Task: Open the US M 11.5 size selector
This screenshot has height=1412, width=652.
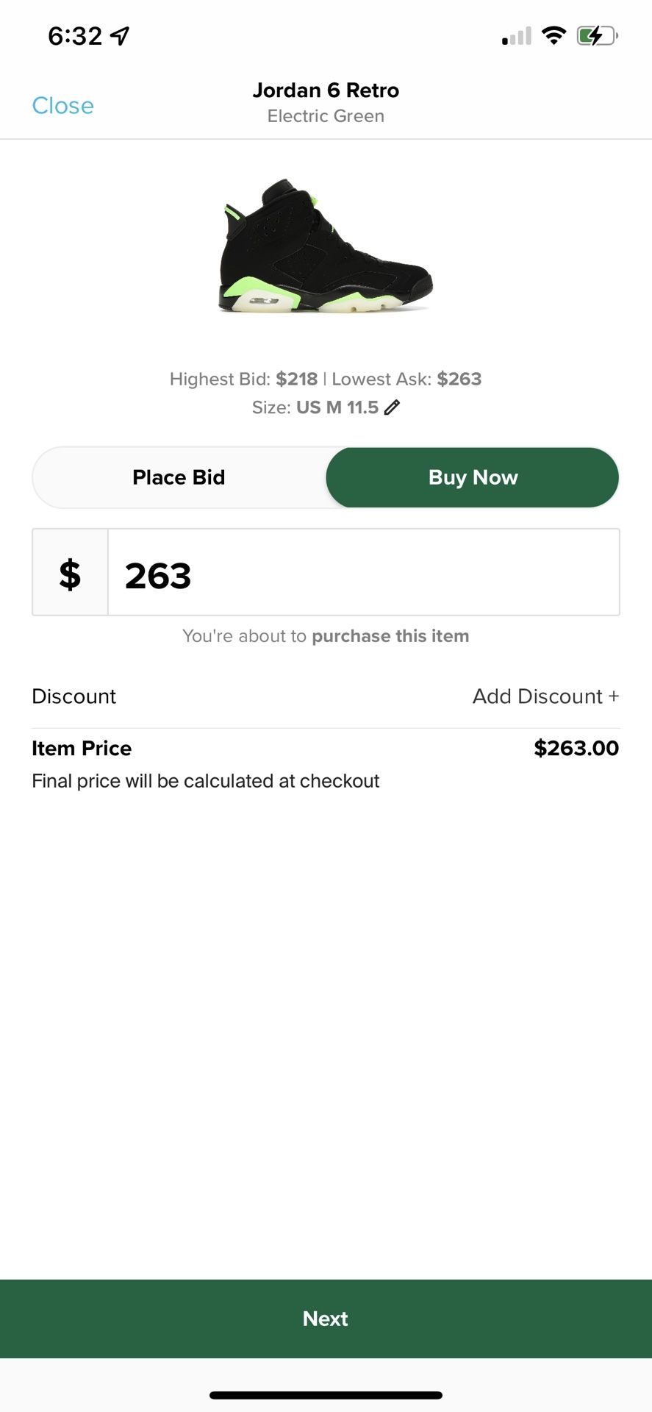Action: [x=337, y=407]
